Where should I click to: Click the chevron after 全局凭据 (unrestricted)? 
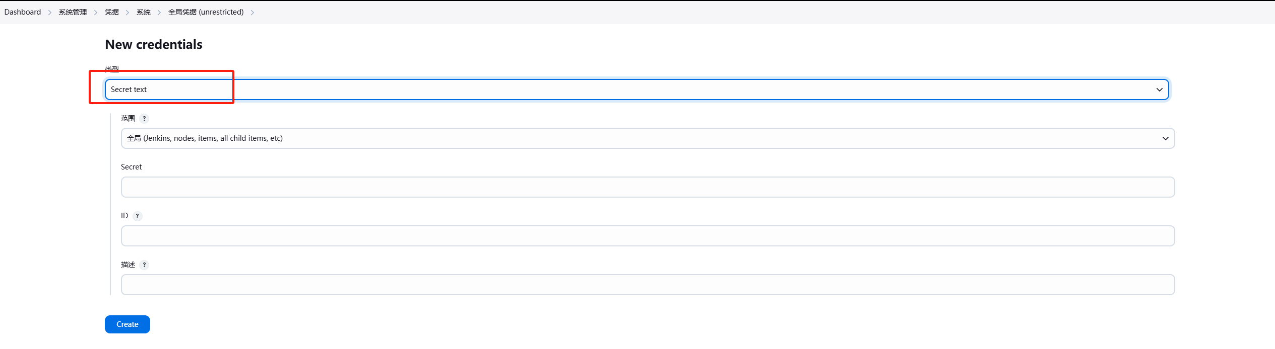(x=252, y=13)
